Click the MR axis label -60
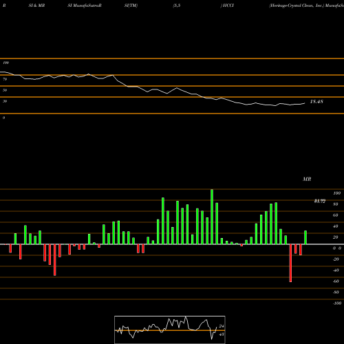The height and width of the screenshot is (344, 344). pos(336,281)
